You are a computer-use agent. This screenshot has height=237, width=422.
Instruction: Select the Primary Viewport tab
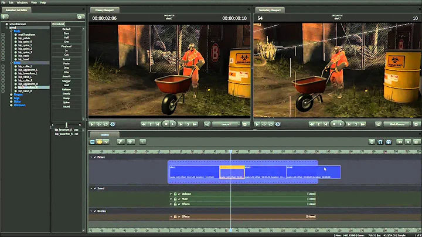(104, 10)
